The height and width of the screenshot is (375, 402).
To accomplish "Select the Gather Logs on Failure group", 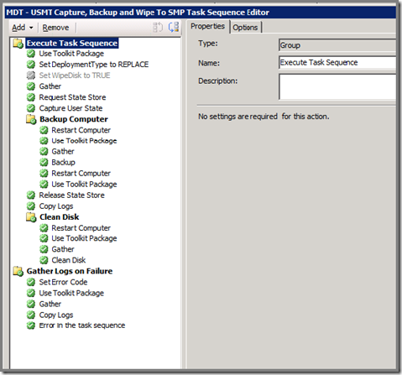I will 70,271.
